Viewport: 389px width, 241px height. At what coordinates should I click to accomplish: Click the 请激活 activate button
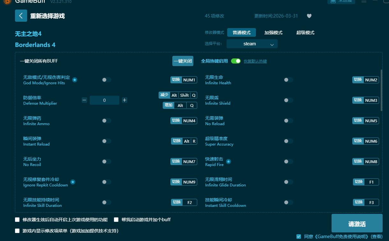357,223
